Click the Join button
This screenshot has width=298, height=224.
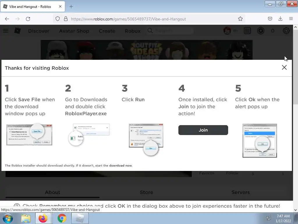(x=203, y=130)
